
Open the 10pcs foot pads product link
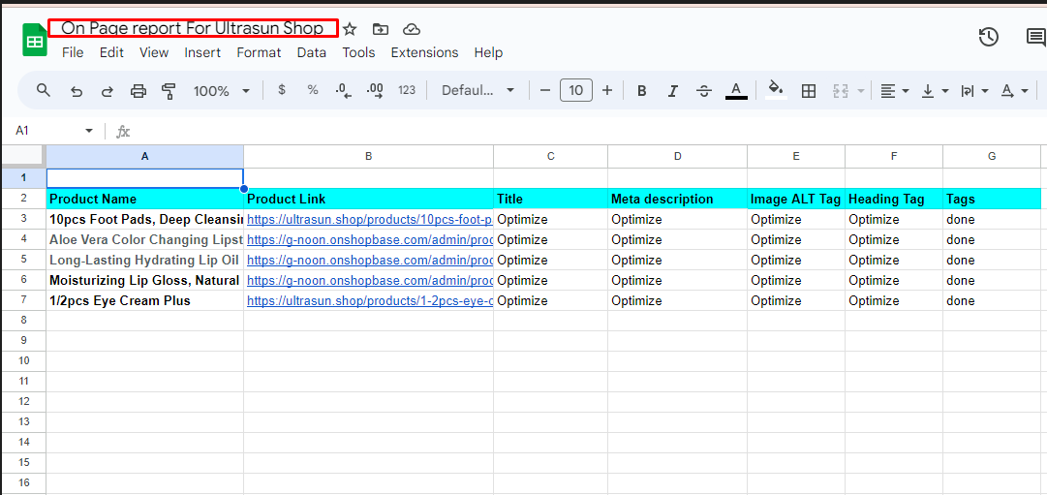370,219
